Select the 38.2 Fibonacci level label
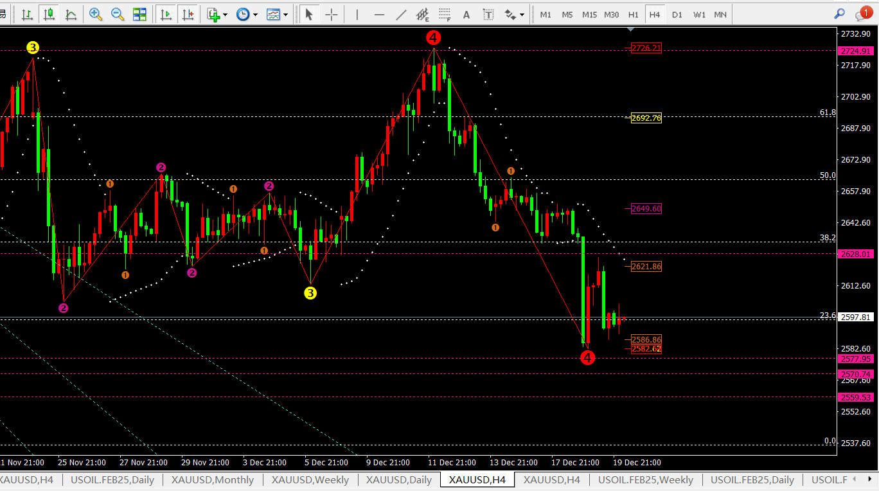This screenshot has width=879, height=491. click(828, 238)
